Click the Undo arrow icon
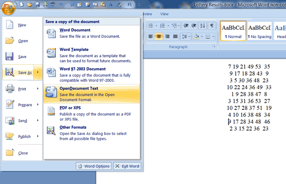Viewport: 286px width, 184px height. [x=61, y=4]
